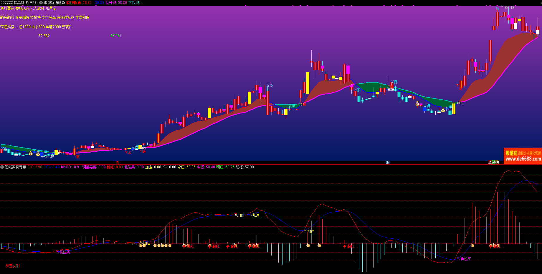The width and height of the screenshot is (542, 274).
Task: Open the www.de6688.com watermark link
Action: click(523, 159)
